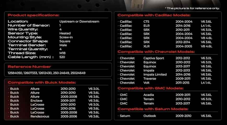Select the "Enclave" Buick model
Viewport: 227px width, 125px height.
click(37, 101)
